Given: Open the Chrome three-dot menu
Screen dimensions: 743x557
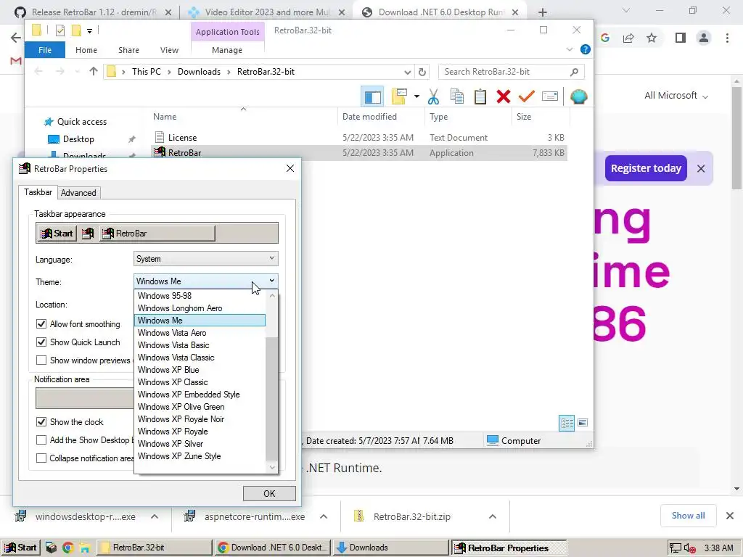Looking at the screenshot, I should [727, 38].
